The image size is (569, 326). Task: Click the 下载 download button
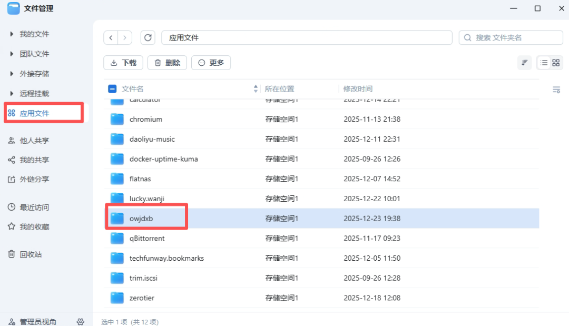coord(123,62)
